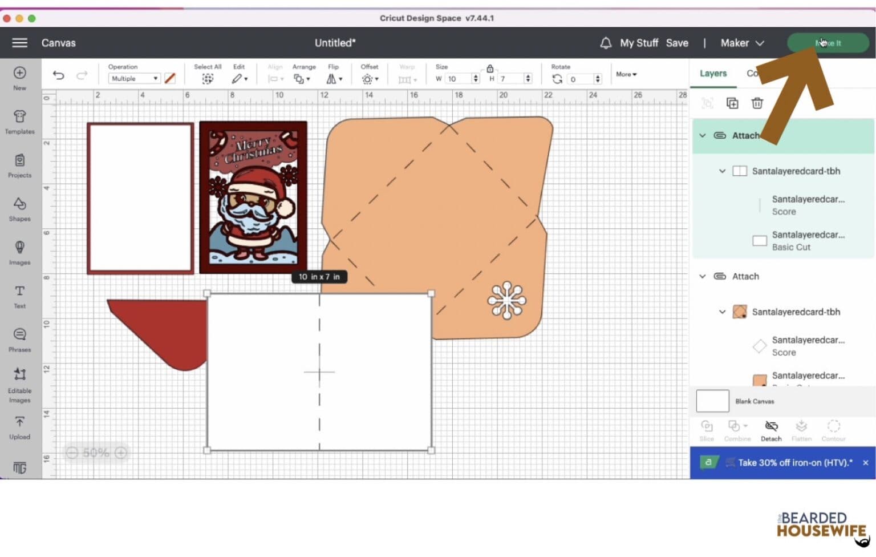Open the hamburger menu
The height and width of the screenshot is (557, 876).
click(19, 43)
